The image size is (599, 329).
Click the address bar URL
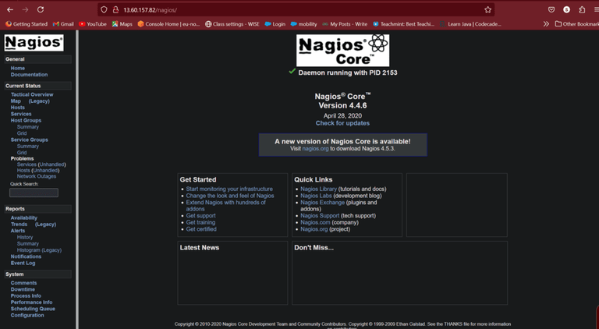(150, 10)
